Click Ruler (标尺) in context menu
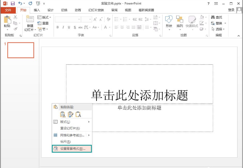The image size is (243, 168). point(65,142)
